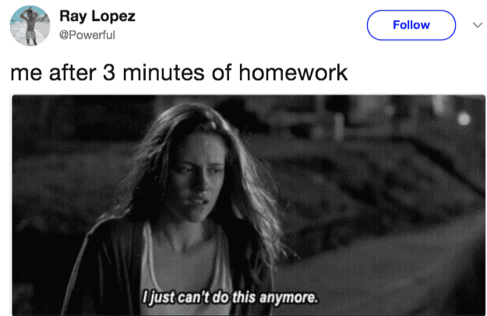Click the word 'Lopez' in the name
The height and width of the screenshot is (316, 487).
(x=113, y=16)
